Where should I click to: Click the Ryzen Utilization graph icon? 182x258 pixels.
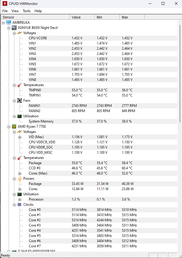[20, 194]
